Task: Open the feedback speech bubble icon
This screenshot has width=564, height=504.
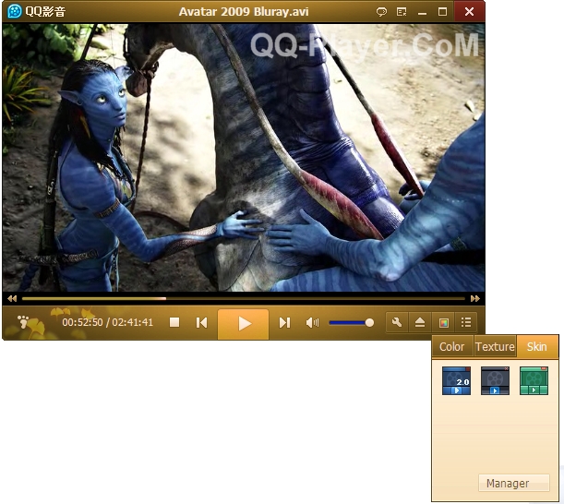Action: click(x=381, y=12)
